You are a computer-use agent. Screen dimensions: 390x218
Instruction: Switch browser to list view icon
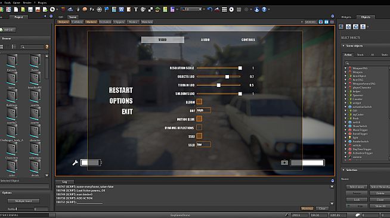pyautogui.click(x=14, y=46)
